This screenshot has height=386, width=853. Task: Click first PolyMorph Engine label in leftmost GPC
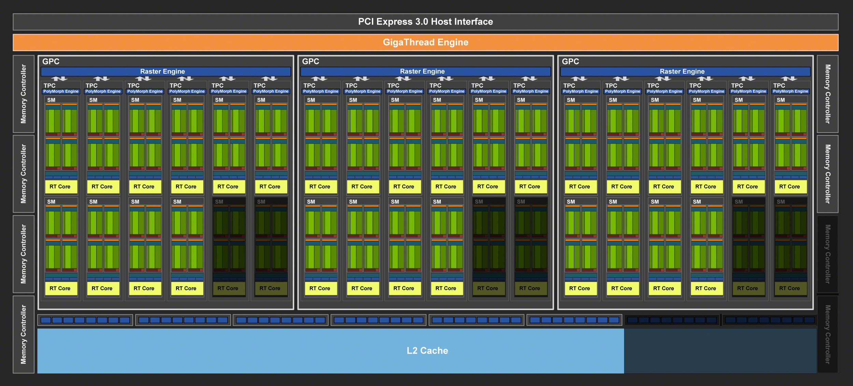click(61, 91)
